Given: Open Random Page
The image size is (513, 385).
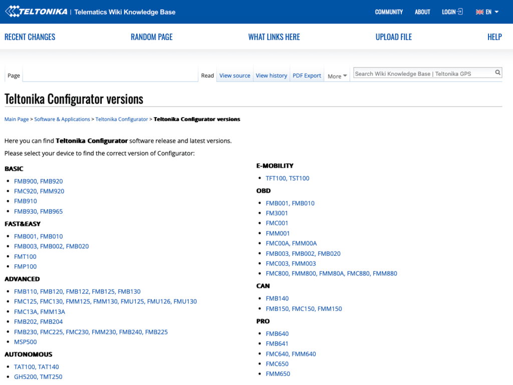Looking at the screenshot, I should 151,37.
